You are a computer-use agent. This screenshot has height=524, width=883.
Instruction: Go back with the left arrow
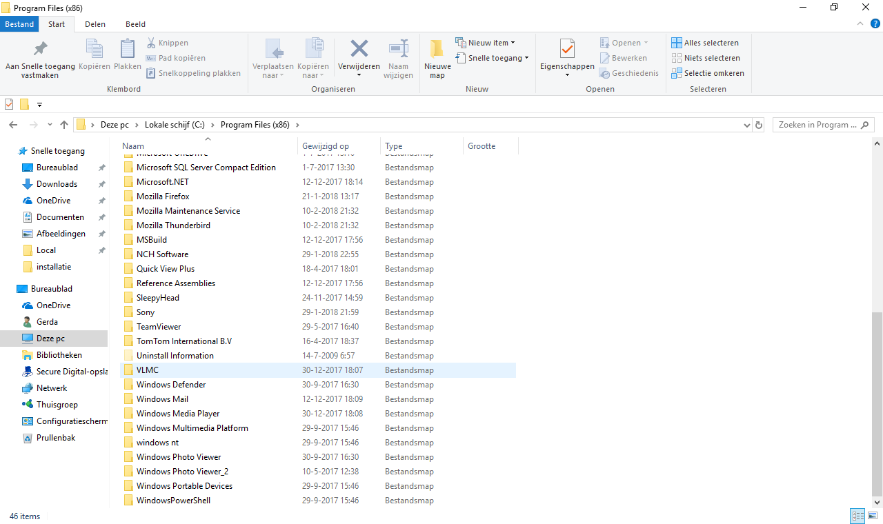point(13,125)
